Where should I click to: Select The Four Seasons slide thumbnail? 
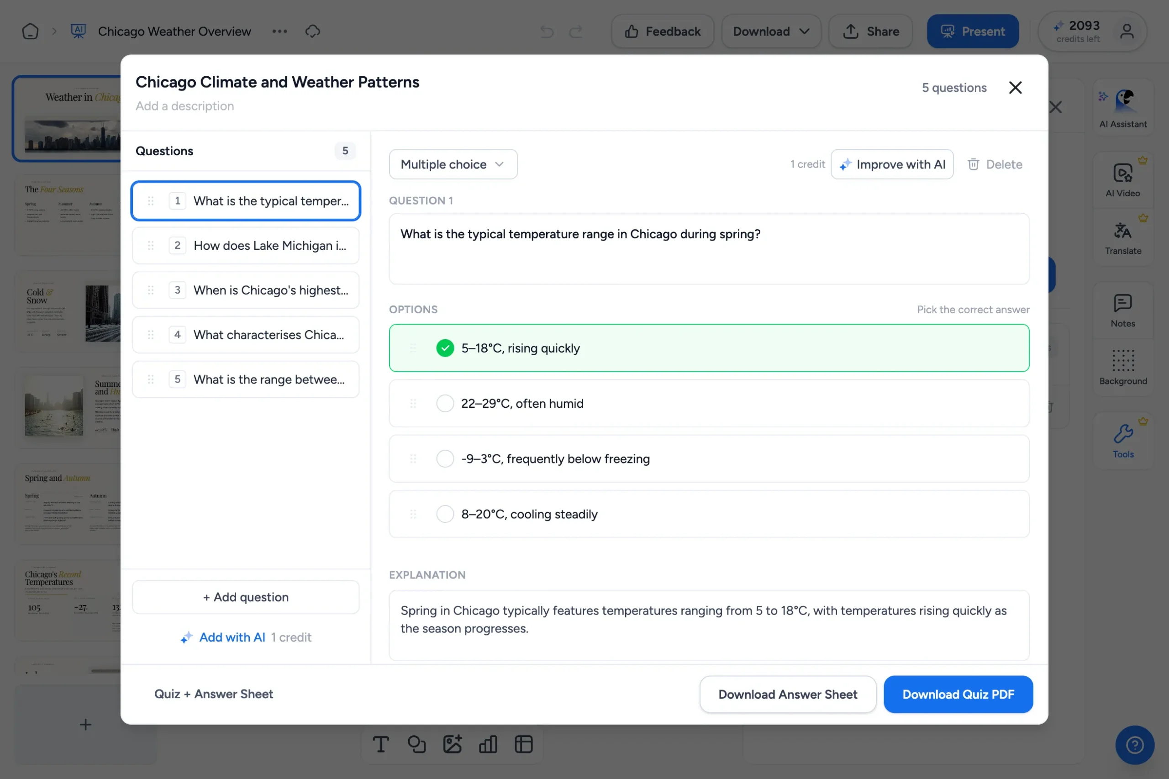pyautogui.click(x=68, y=215)
